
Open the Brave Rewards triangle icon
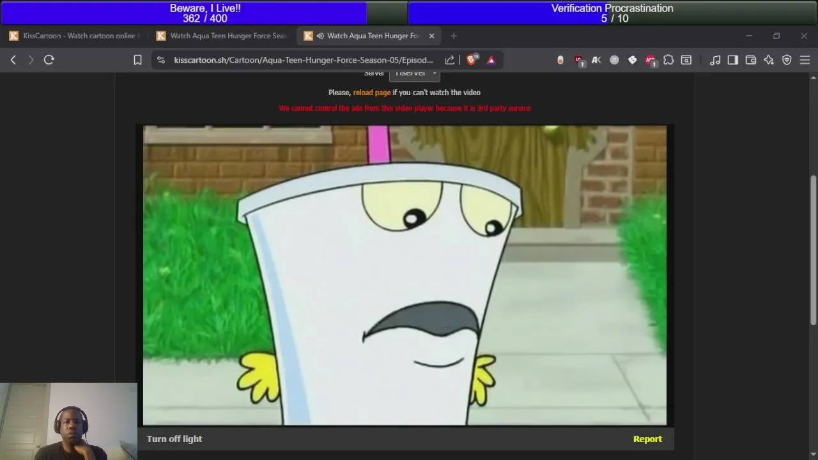coord(491,60)
